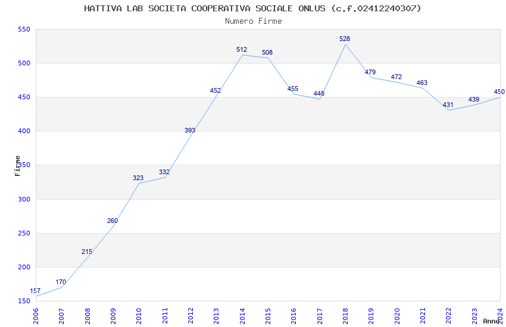Click x-axis year 2010

coord(139,316)
